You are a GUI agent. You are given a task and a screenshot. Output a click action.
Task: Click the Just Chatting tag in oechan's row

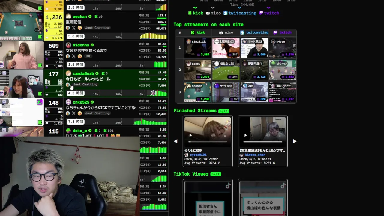pyautogui.click(x=97, y=28)
